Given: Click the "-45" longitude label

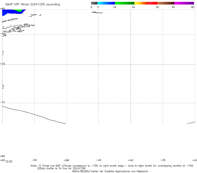Looking at the screenshot, I should (x=98, y=160).
